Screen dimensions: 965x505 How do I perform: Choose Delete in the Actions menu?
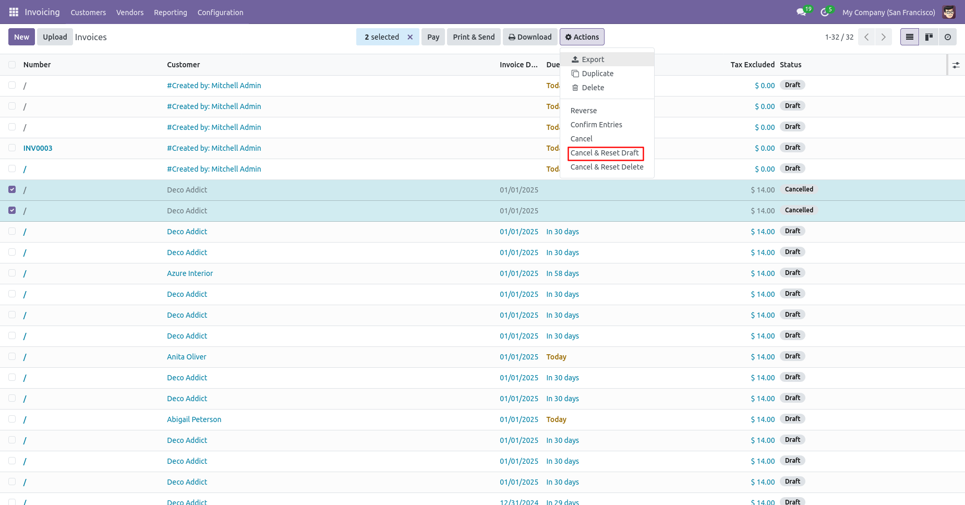607,88
